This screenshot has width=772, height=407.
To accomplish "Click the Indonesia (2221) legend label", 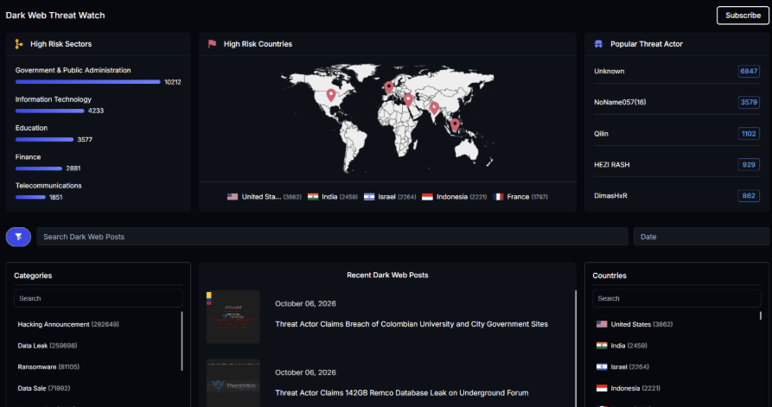I will tap(462, 197).
